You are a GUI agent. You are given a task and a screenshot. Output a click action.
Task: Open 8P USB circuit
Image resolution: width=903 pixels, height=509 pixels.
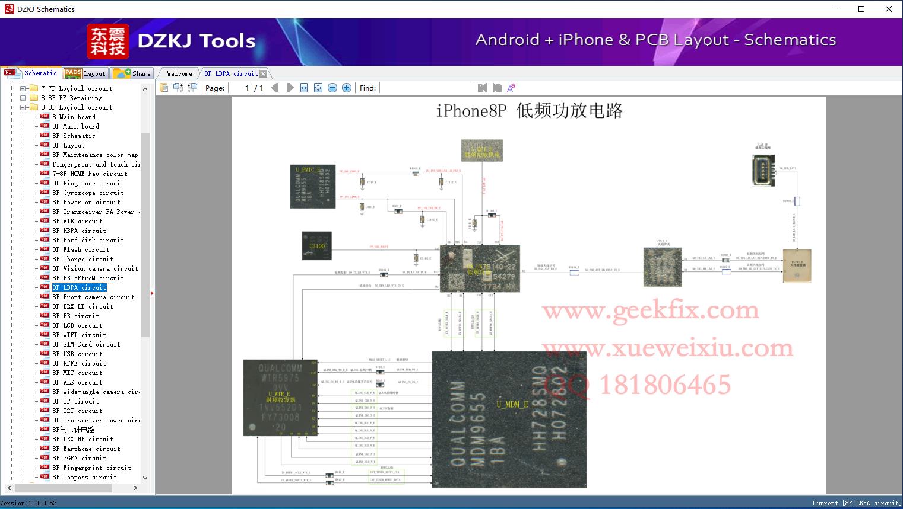coord(77,354)
